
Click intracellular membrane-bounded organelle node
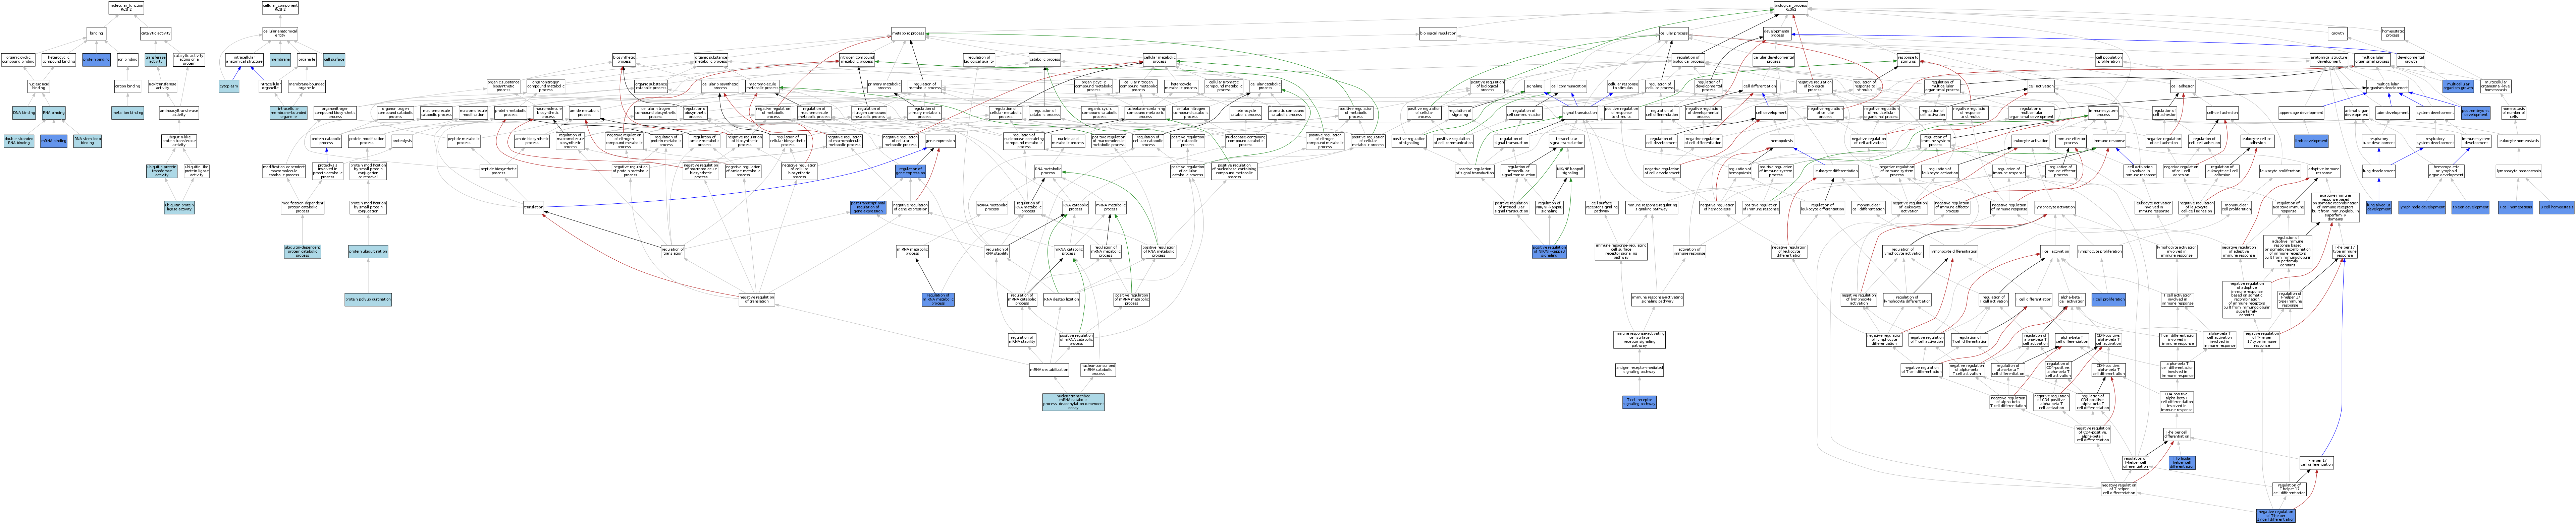289,113
